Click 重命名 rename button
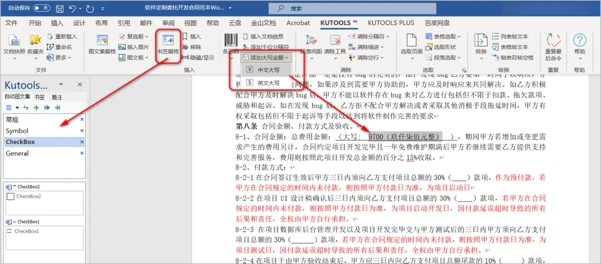Screen dimensions: 601x264 click(60, 47)
